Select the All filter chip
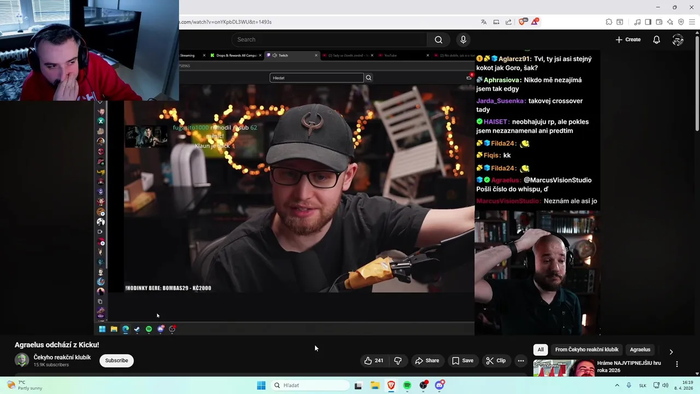This screenshot has width=700, height=394. point(540,350)
